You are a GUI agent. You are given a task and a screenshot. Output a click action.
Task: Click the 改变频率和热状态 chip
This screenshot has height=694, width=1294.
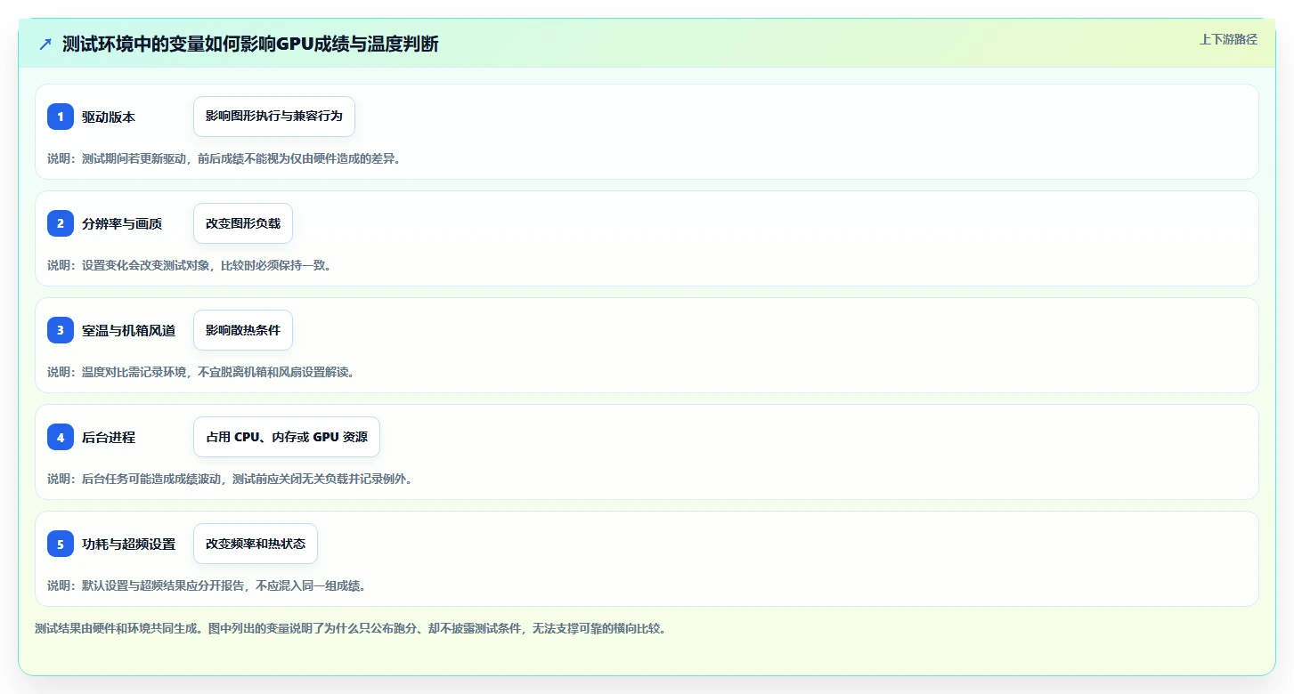(x=256, y=544)
